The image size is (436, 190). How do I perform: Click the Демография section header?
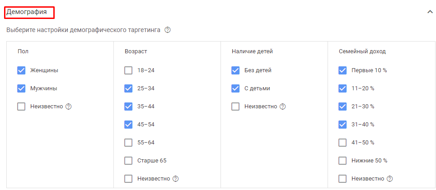[x=27, y=12]
